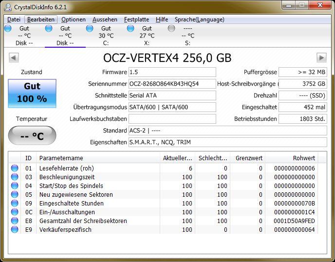Click status orb for 09 Eingeschaltete Stunden
The width and height of the screenshot is (335, 262).
tap(15, 203)
